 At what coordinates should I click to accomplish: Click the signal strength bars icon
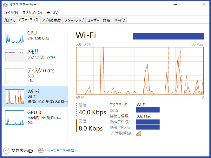click(139, 133)
